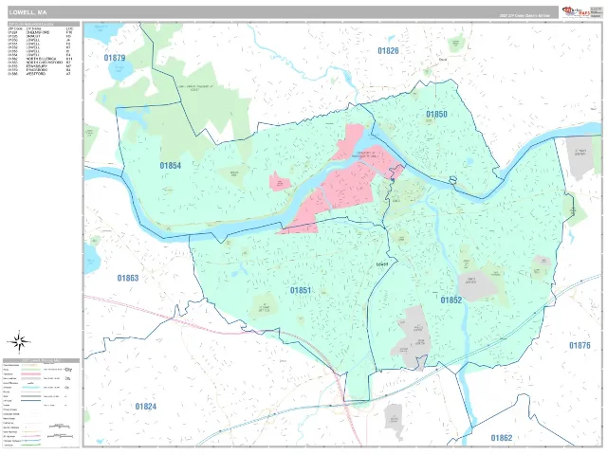The height and width of the screenshot is (455, 607).
Task: Select the 01850 ZIP code label
Action: [x=436, y=114]
